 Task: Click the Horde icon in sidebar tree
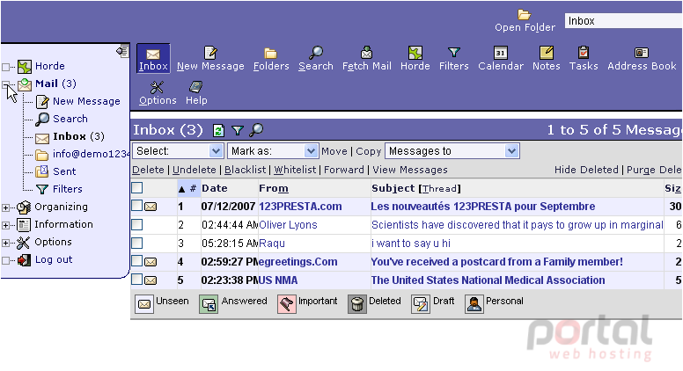click(25, 67)
